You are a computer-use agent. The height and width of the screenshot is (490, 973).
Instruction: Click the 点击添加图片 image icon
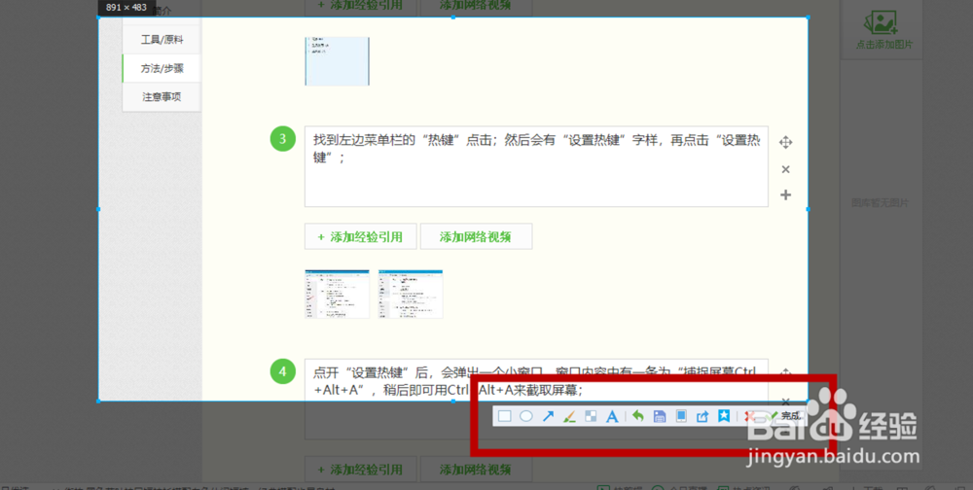(x=881, y=23)
